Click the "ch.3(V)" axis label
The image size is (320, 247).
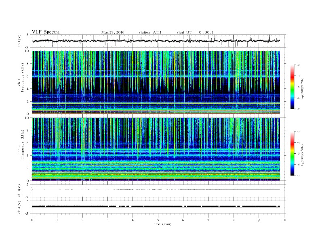tap(19, 191)
